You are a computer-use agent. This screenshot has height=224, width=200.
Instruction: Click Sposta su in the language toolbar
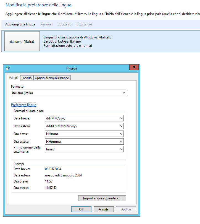point(65,24)
